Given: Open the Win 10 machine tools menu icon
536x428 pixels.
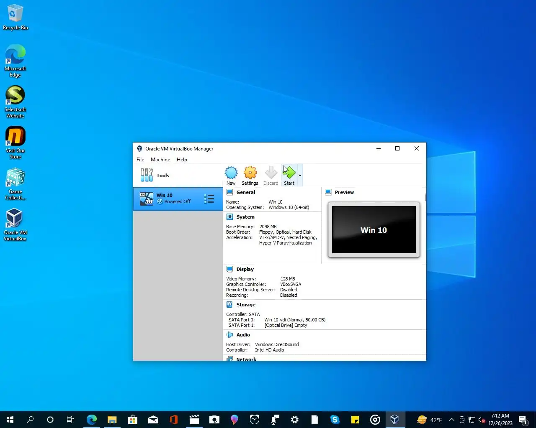Looking at the screenshot, I should tap(209, 199).
